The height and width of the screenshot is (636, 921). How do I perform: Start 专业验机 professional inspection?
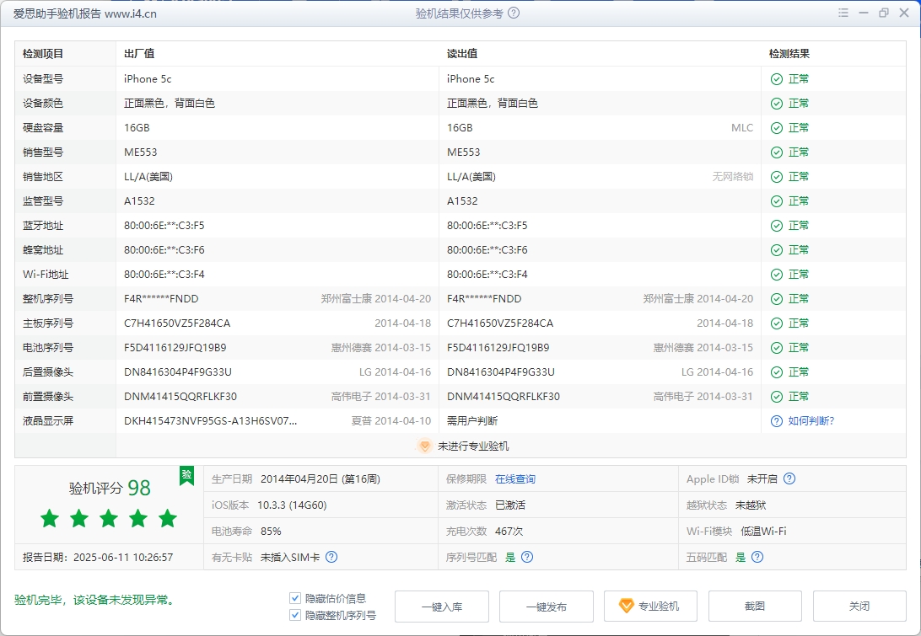(650, 607)
